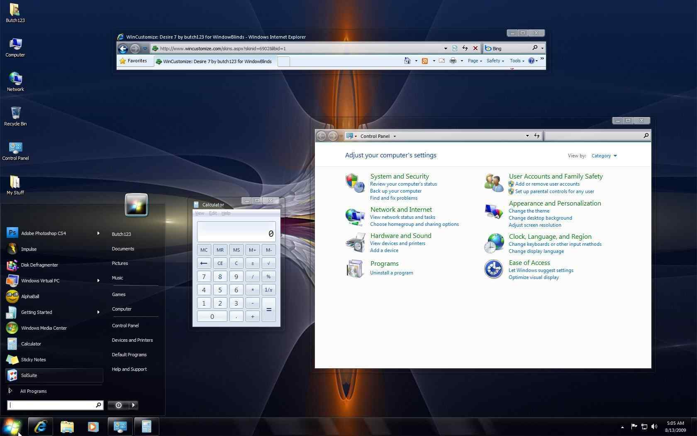
Task: Click the Read Mail icon in IE
Action: tap(442, 61)
